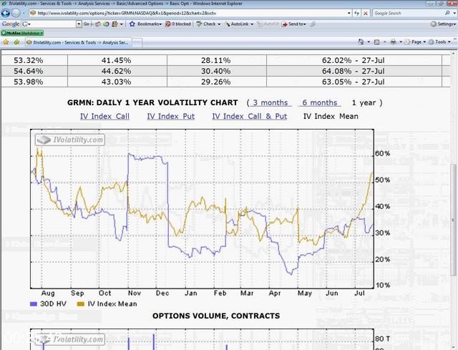Click the Favorites Center star icon

(x=6, y=42)
